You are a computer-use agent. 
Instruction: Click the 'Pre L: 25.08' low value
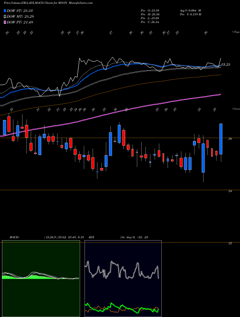click(150, 18)
